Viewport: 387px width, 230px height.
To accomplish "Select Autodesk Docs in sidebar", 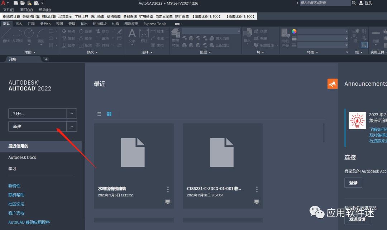I will click(22, 157).
